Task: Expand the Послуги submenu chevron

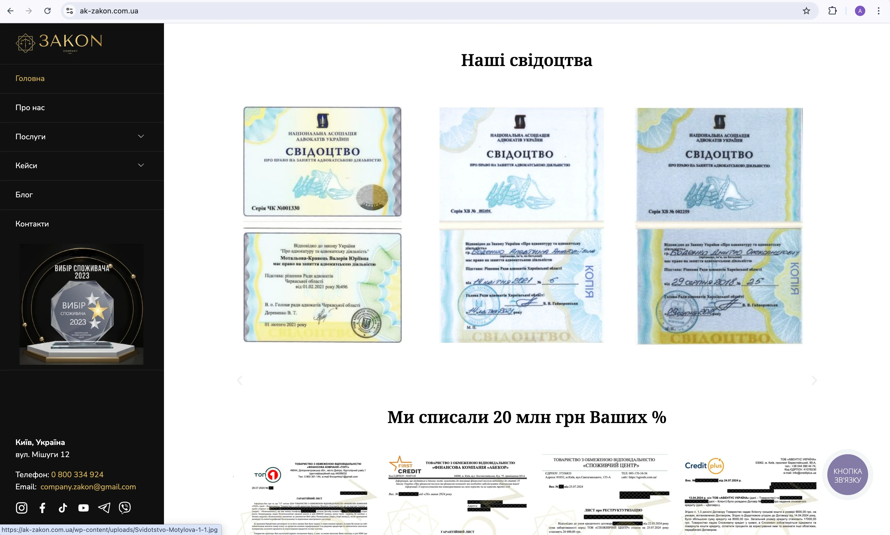Action: pos(141,136)
